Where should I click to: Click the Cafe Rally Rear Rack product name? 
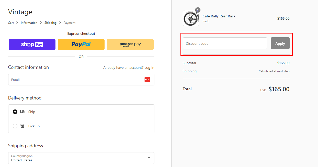click(x=219, y=16)
